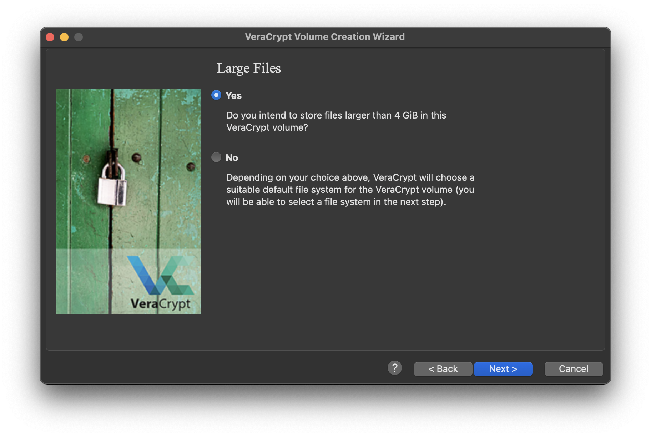Screen dimensions: 651x437
Task: Cancel the volume creation wizard
Action: click(574, 369)
